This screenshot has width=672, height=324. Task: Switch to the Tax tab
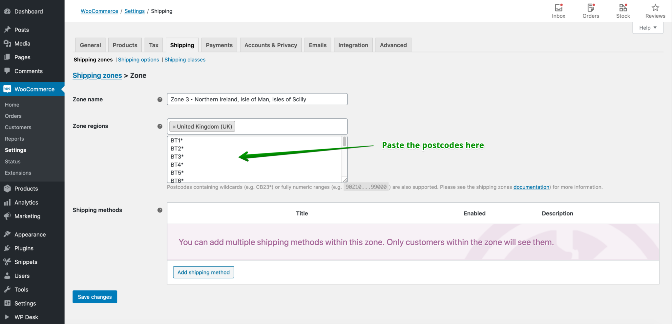click(154, 45)
